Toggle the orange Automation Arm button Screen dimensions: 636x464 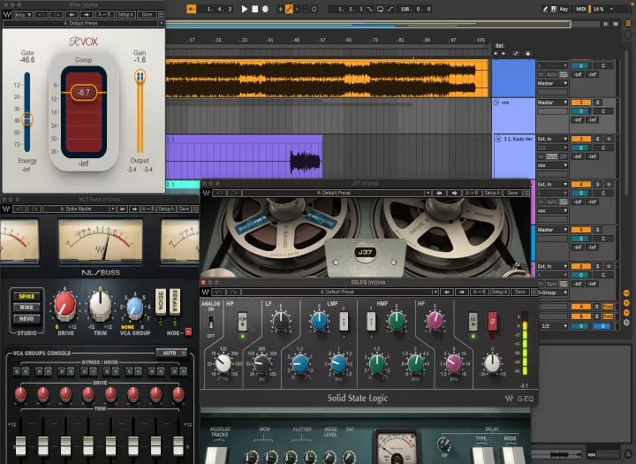[289, 9]
